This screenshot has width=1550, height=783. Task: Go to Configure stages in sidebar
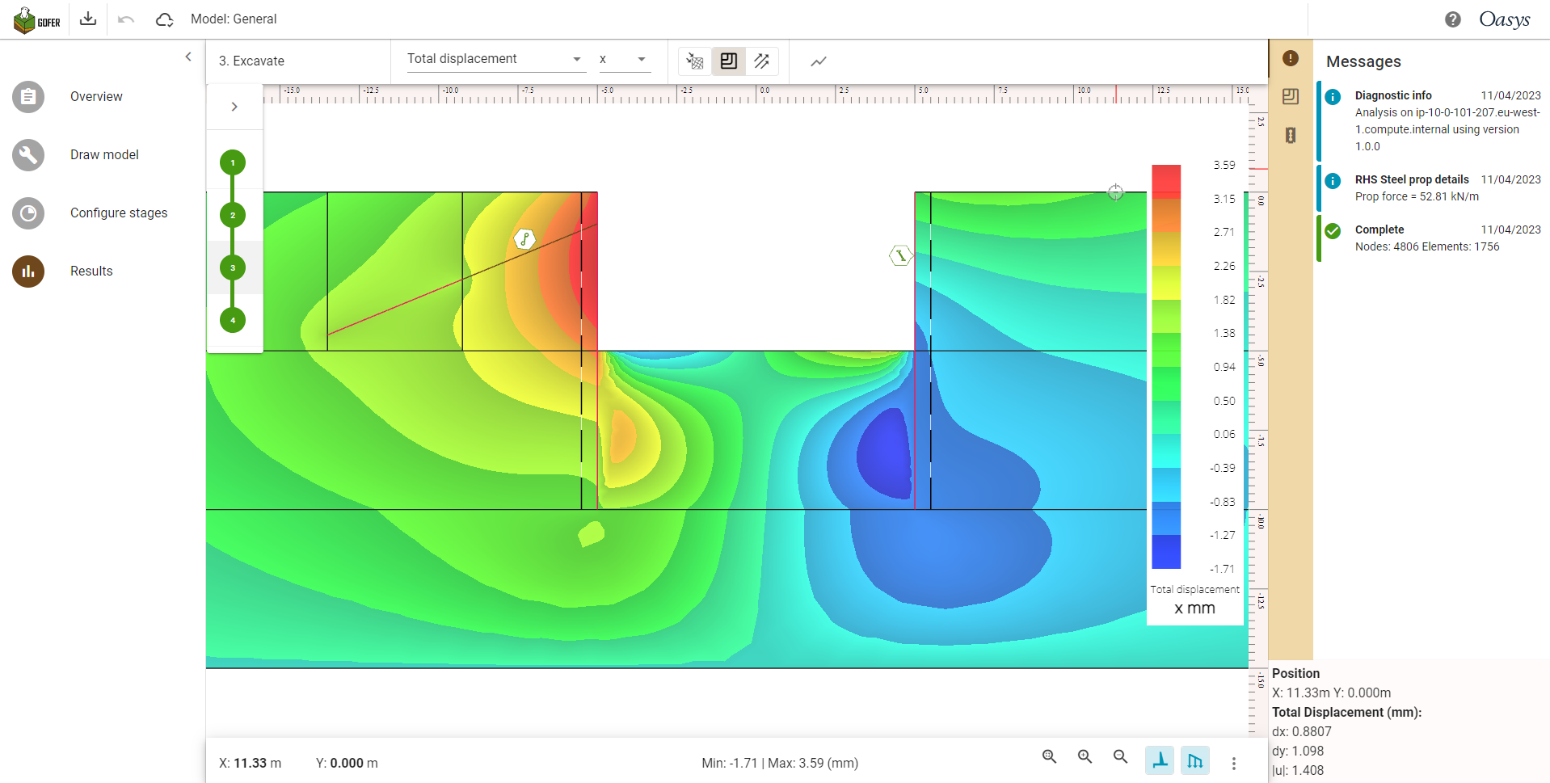119,213
